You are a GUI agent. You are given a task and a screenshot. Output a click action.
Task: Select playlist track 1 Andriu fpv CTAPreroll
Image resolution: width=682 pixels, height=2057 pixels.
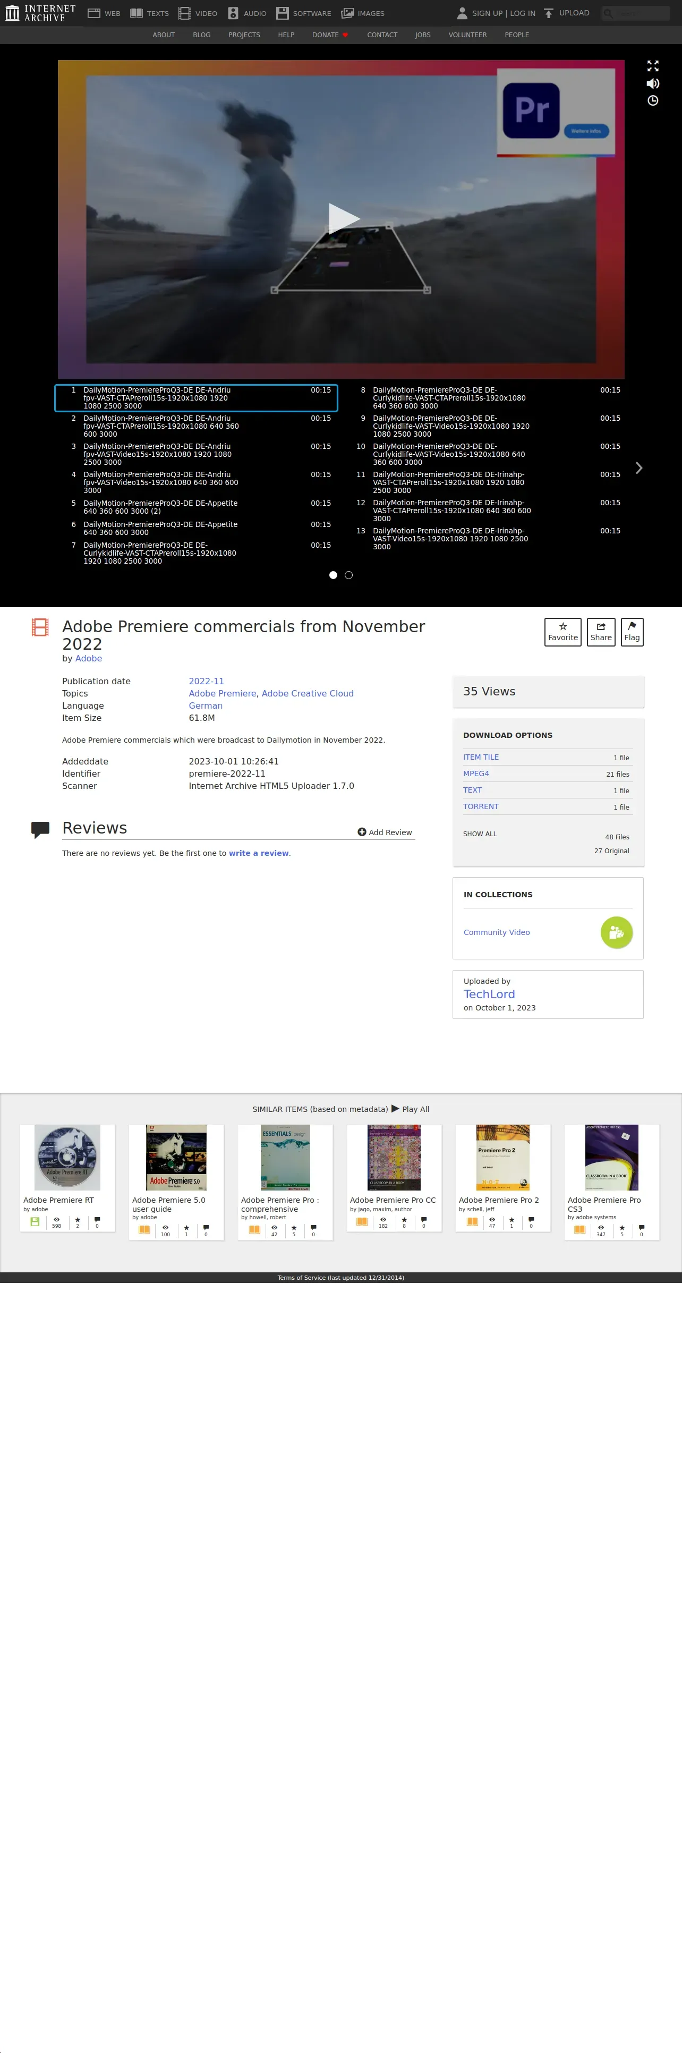[197, 398]
